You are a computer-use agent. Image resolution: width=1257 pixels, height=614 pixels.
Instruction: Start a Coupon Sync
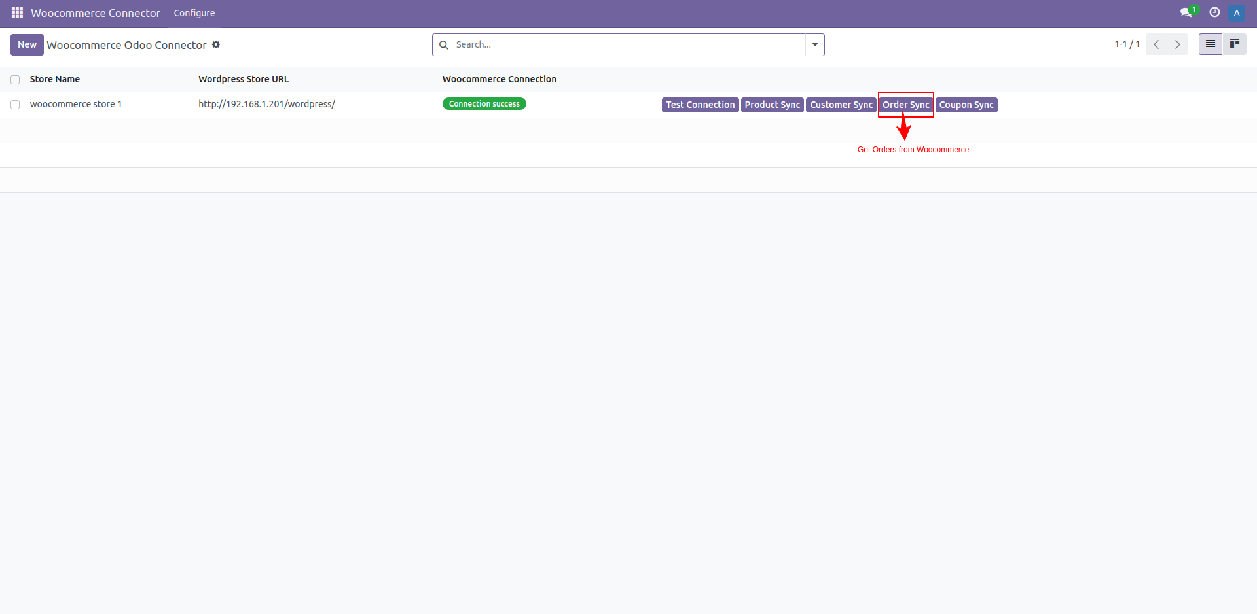click(x=966, y=105)
